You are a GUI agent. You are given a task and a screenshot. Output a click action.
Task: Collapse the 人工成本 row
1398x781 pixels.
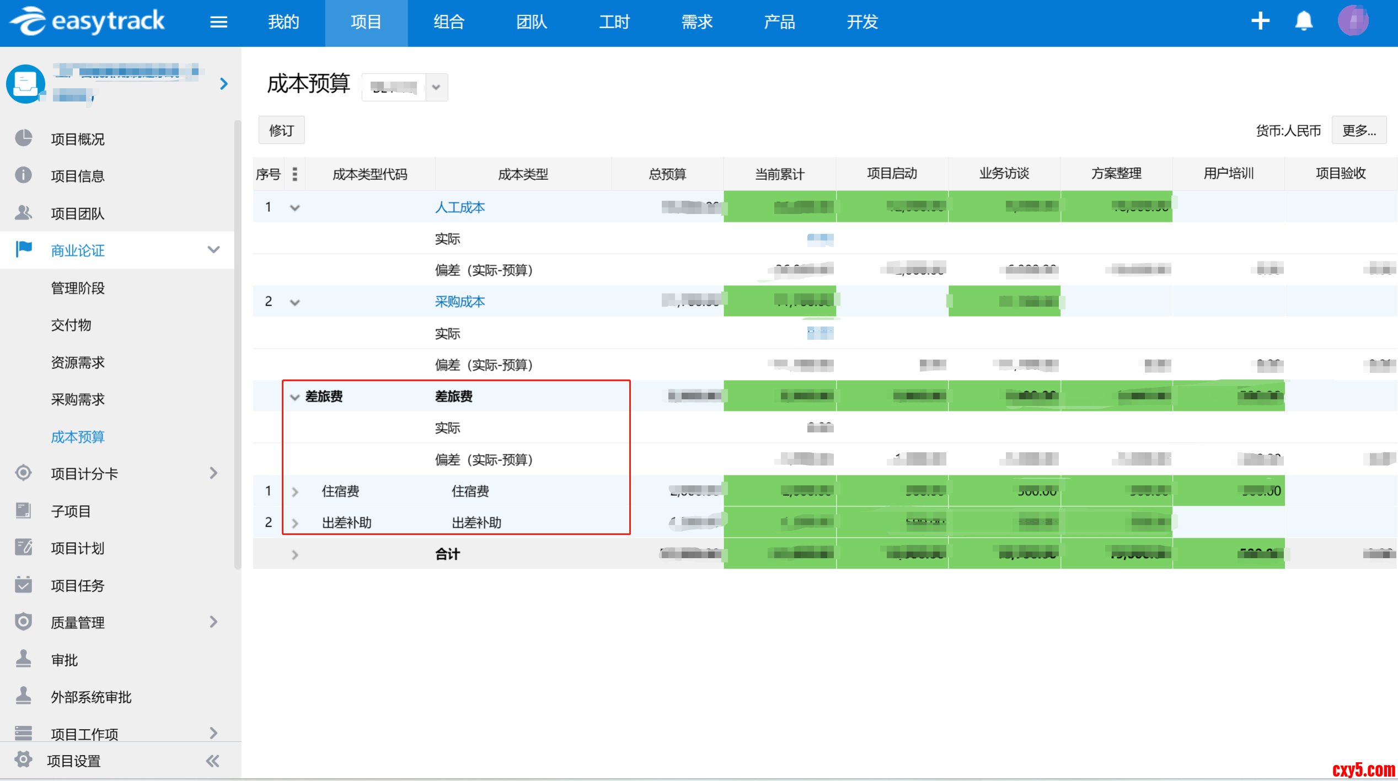pos(295,208)
